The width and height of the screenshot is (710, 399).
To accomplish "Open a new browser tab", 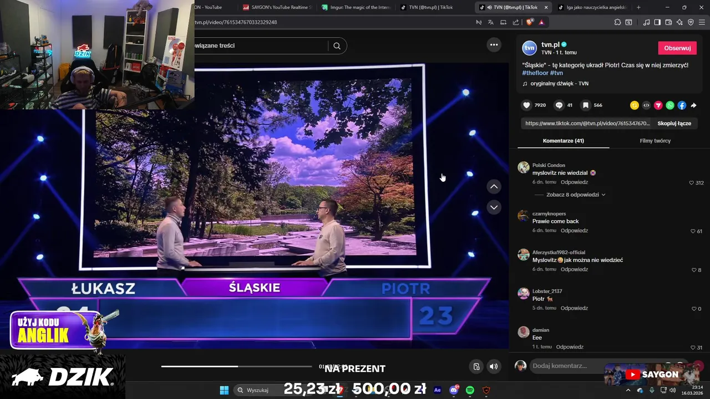I will pyautogui.click(x=638, y=7).
